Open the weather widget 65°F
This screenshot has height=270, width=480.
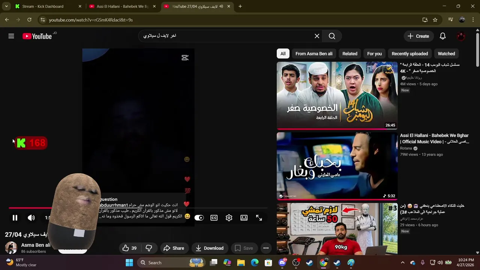pyautogui.click(x=21, y=262)
